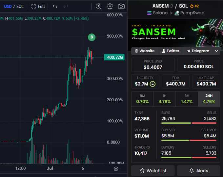Select the 1H timeframe tab
This screenshot has height=177, width=223.
(165, 99)
